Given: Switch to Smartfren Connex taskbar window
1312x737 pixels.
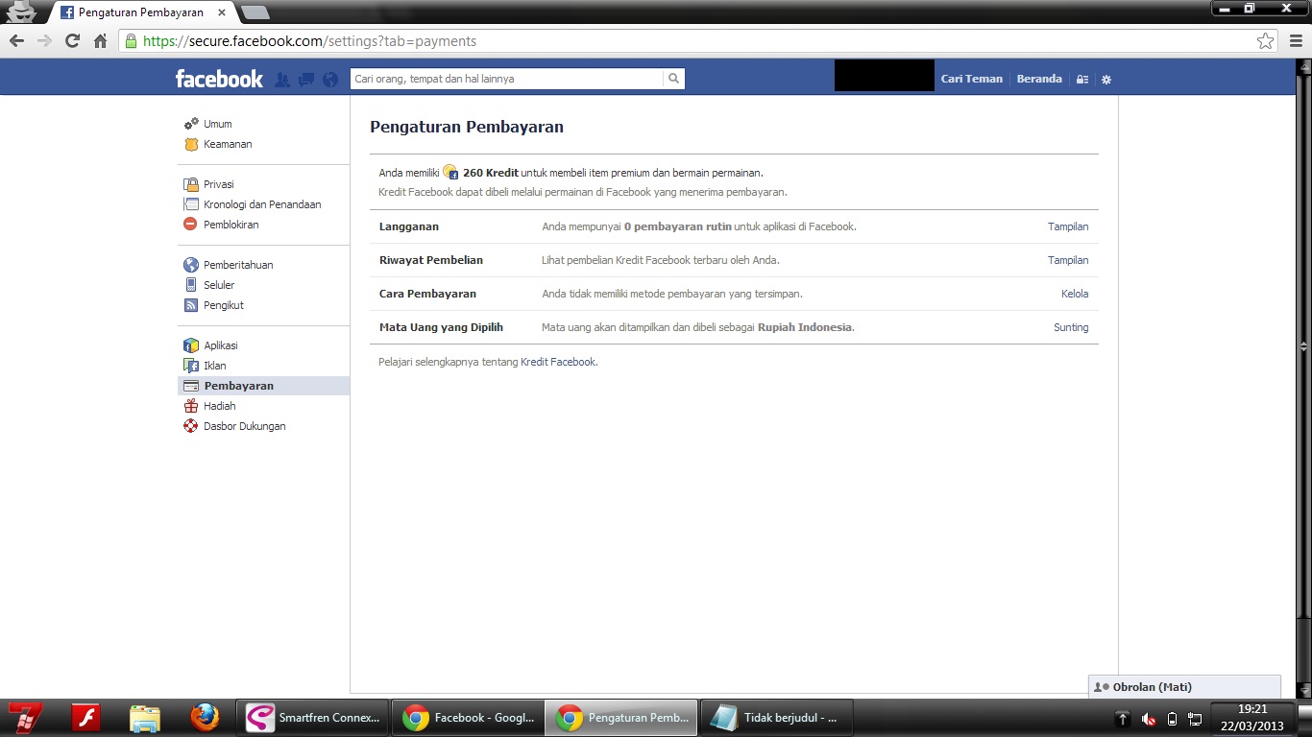Looking at the screenshot, I should tap(312, 718).
